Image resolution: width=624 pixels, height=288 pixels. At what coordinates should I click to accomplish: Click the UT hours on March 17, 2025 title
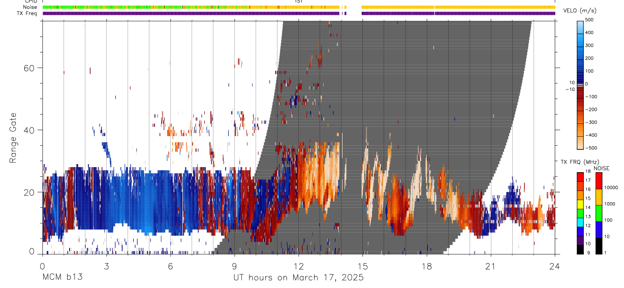coord(298,277)
